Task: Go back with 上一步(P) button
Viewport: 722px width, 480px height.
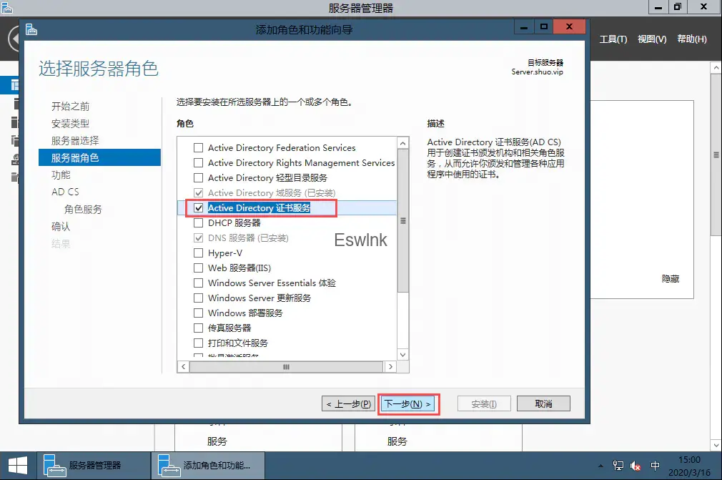Action: [x=348, y=404]
